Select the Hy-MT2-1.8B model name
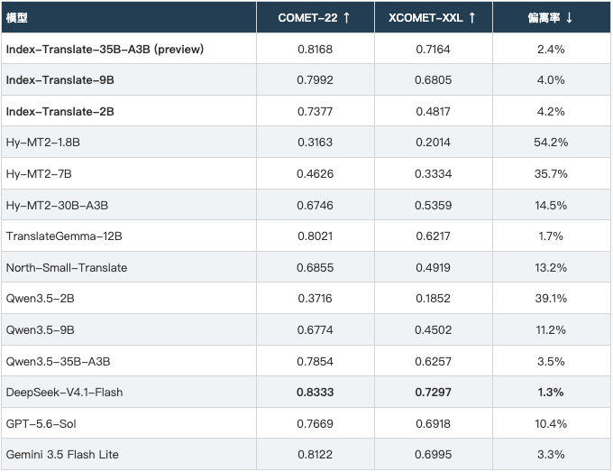 pos(43,143)
